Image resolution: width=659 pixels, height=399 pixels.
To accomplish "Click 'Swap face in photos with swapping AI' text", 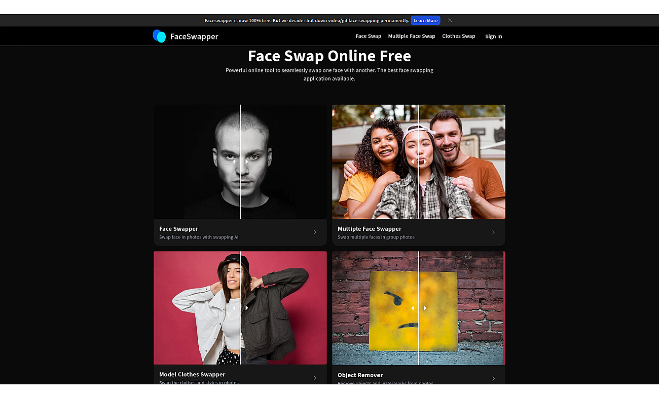I will (199, 237).
